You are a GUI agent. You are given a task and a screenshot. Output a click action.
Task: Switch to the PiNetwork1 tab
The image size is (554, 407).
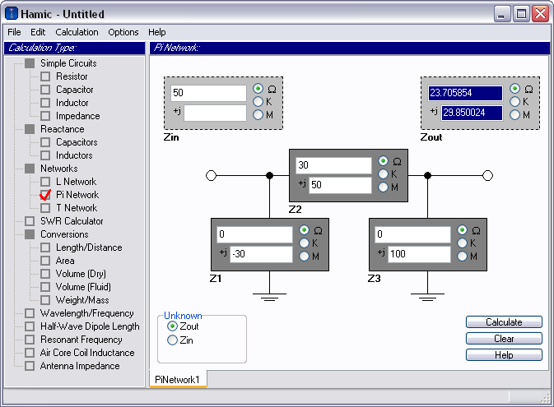click(x=178, y=380)
